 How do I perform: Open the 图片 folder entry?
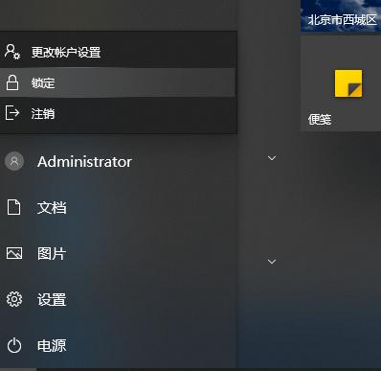pyautogui.click(x=52, y=254)
